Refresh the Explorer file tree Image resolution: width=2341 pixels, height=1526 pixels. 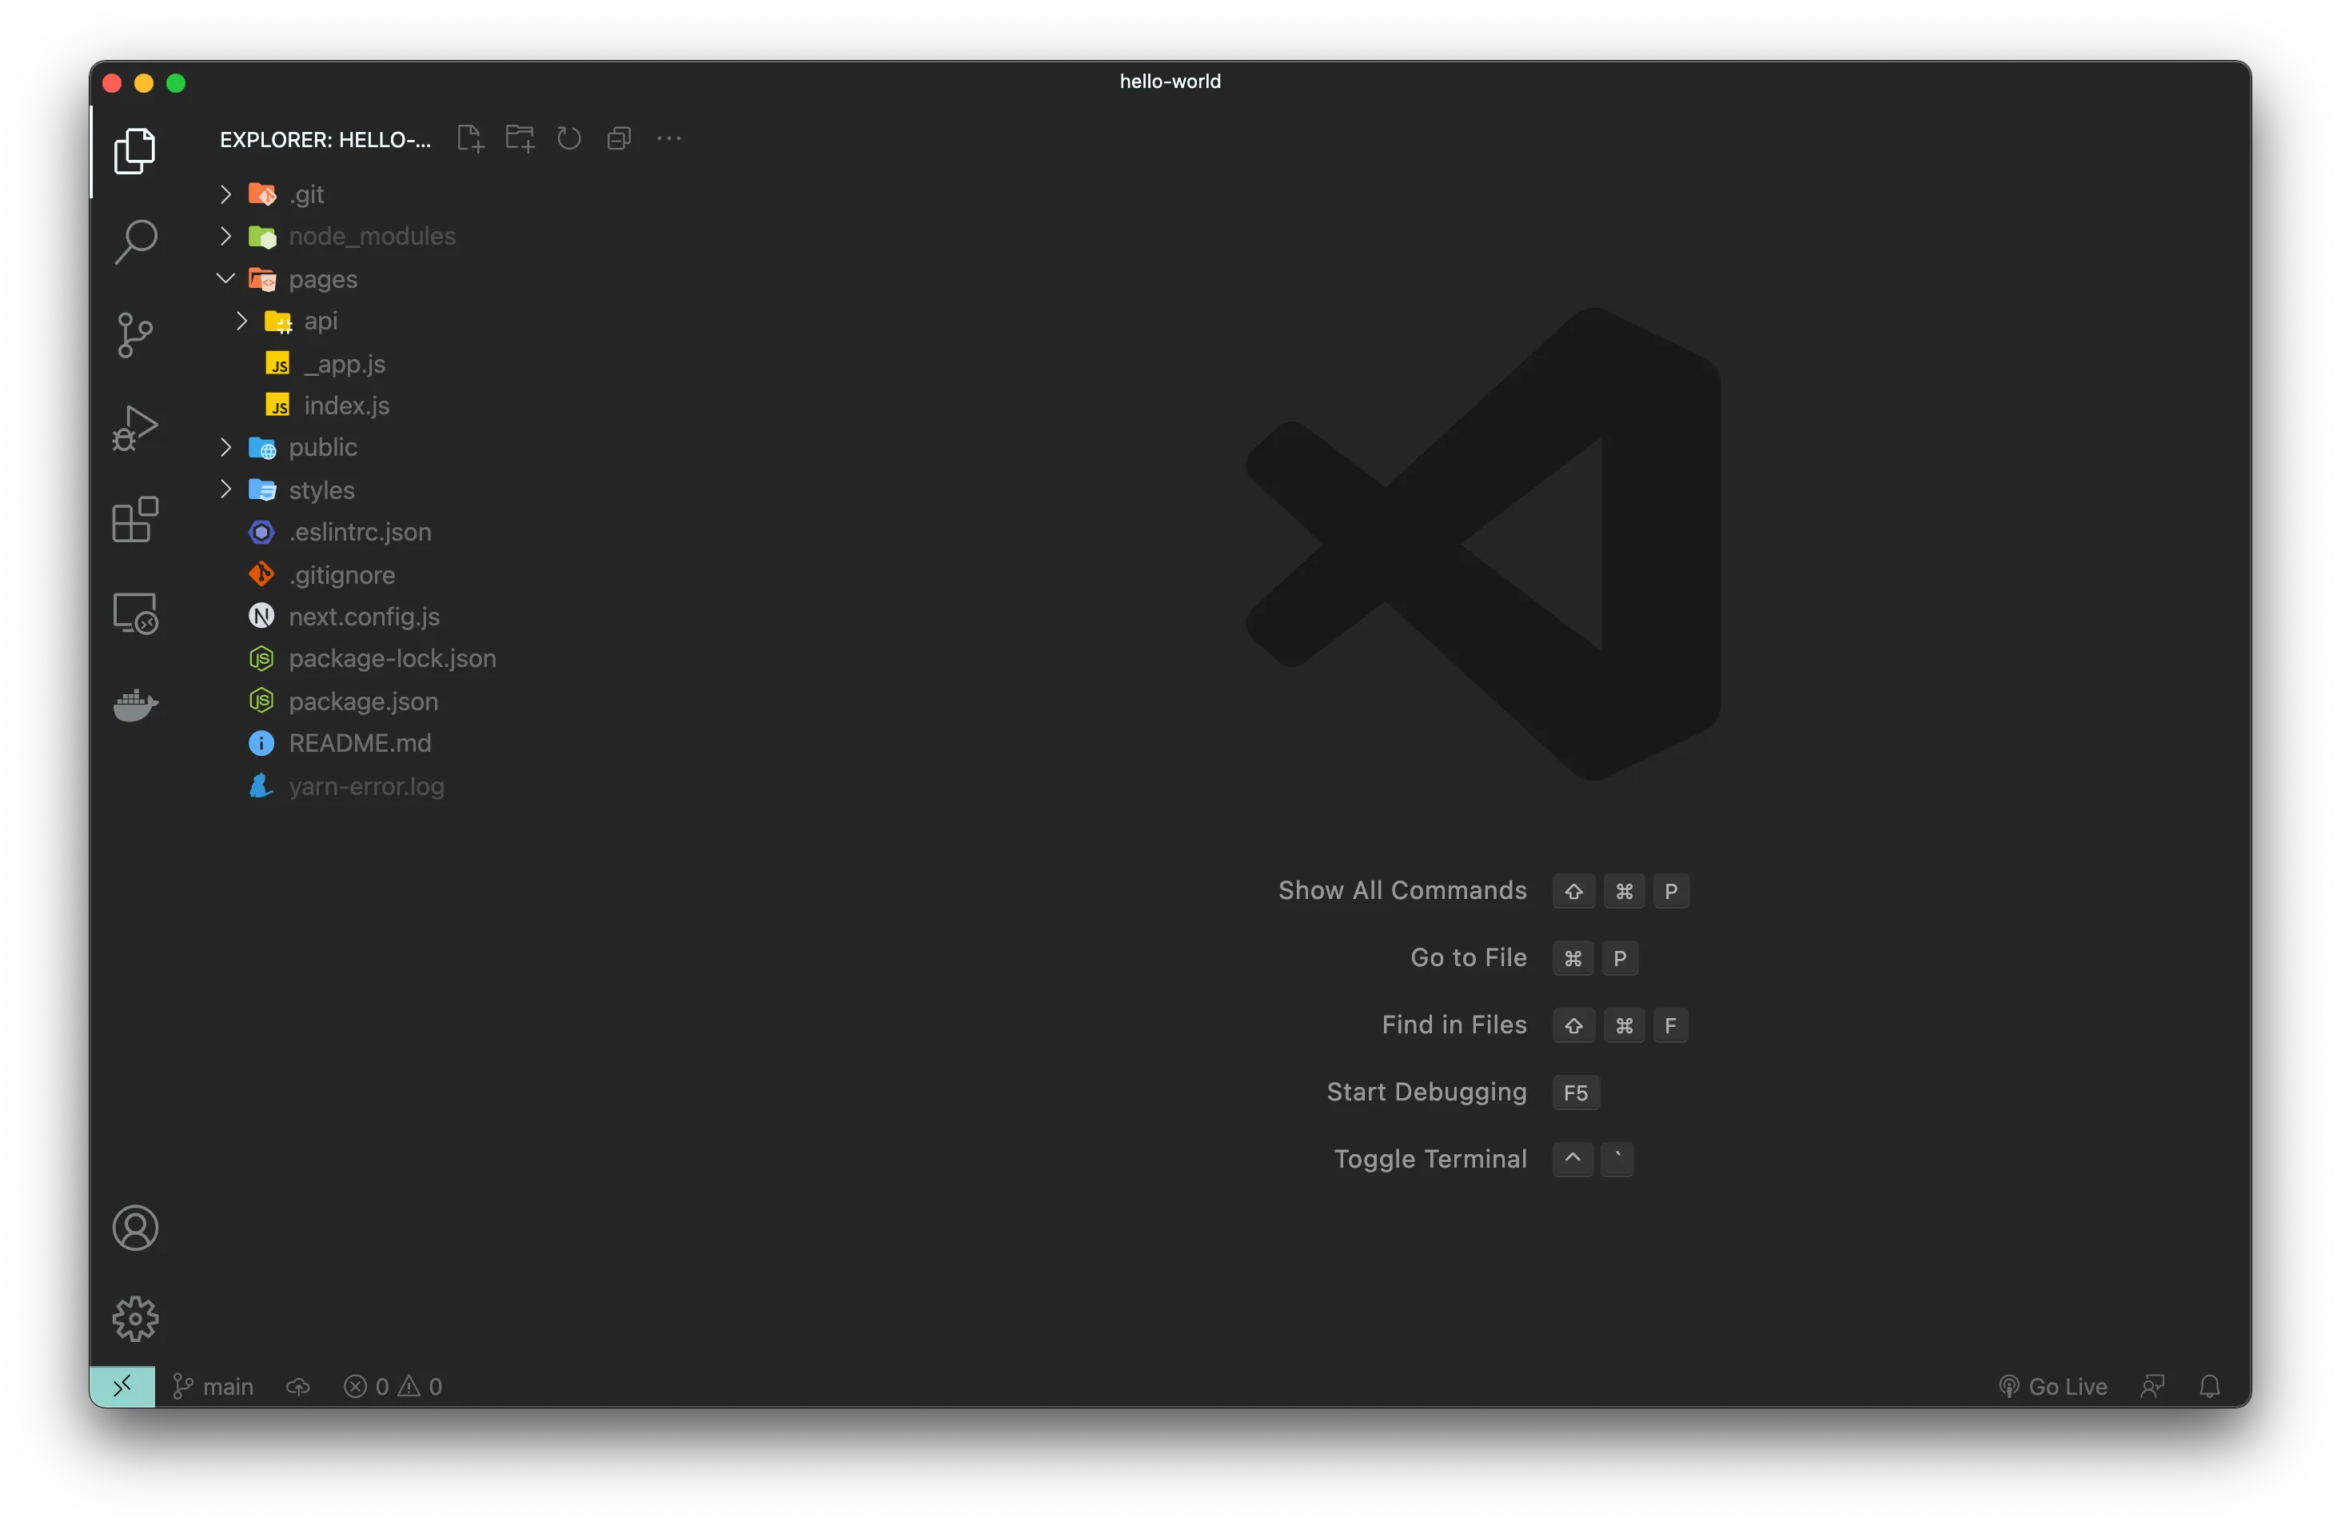pos(568,138)
